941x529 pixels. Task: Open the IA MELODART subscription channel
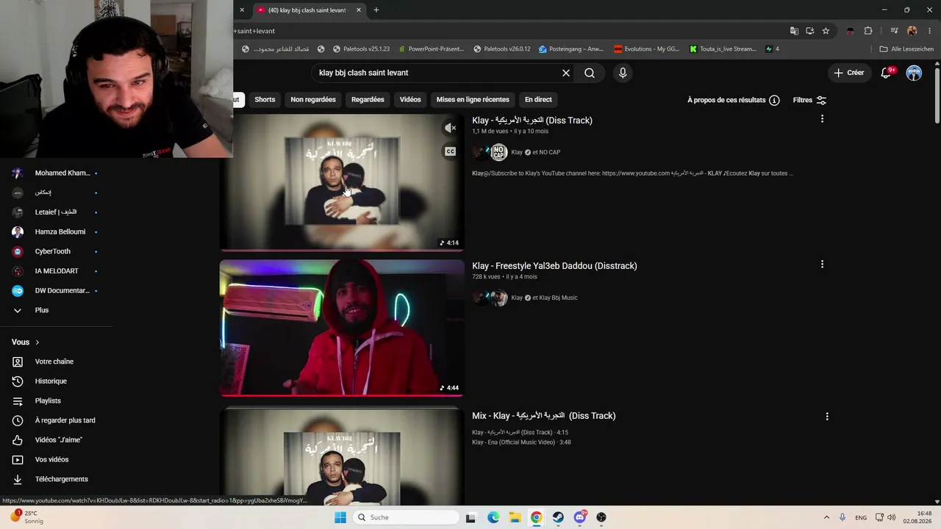[x=56, y=271]
